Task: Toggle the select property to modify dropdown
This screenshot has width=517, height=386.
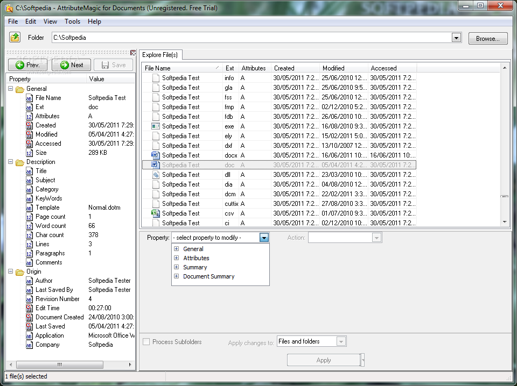Action: [264, 238]
